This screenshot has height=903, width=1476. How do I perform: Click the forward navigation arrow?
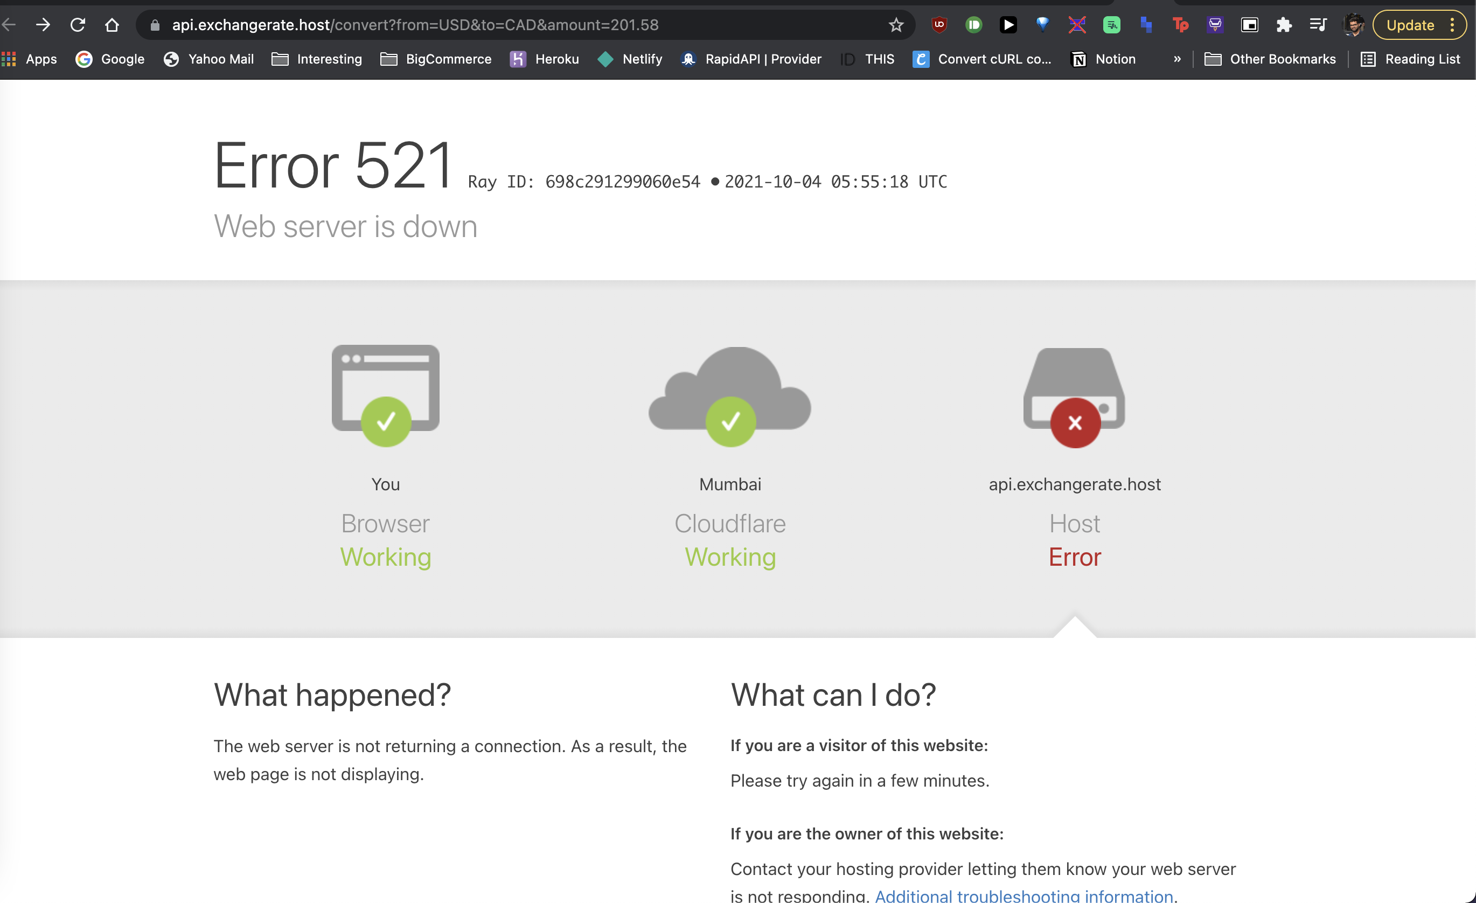[43, 25]
